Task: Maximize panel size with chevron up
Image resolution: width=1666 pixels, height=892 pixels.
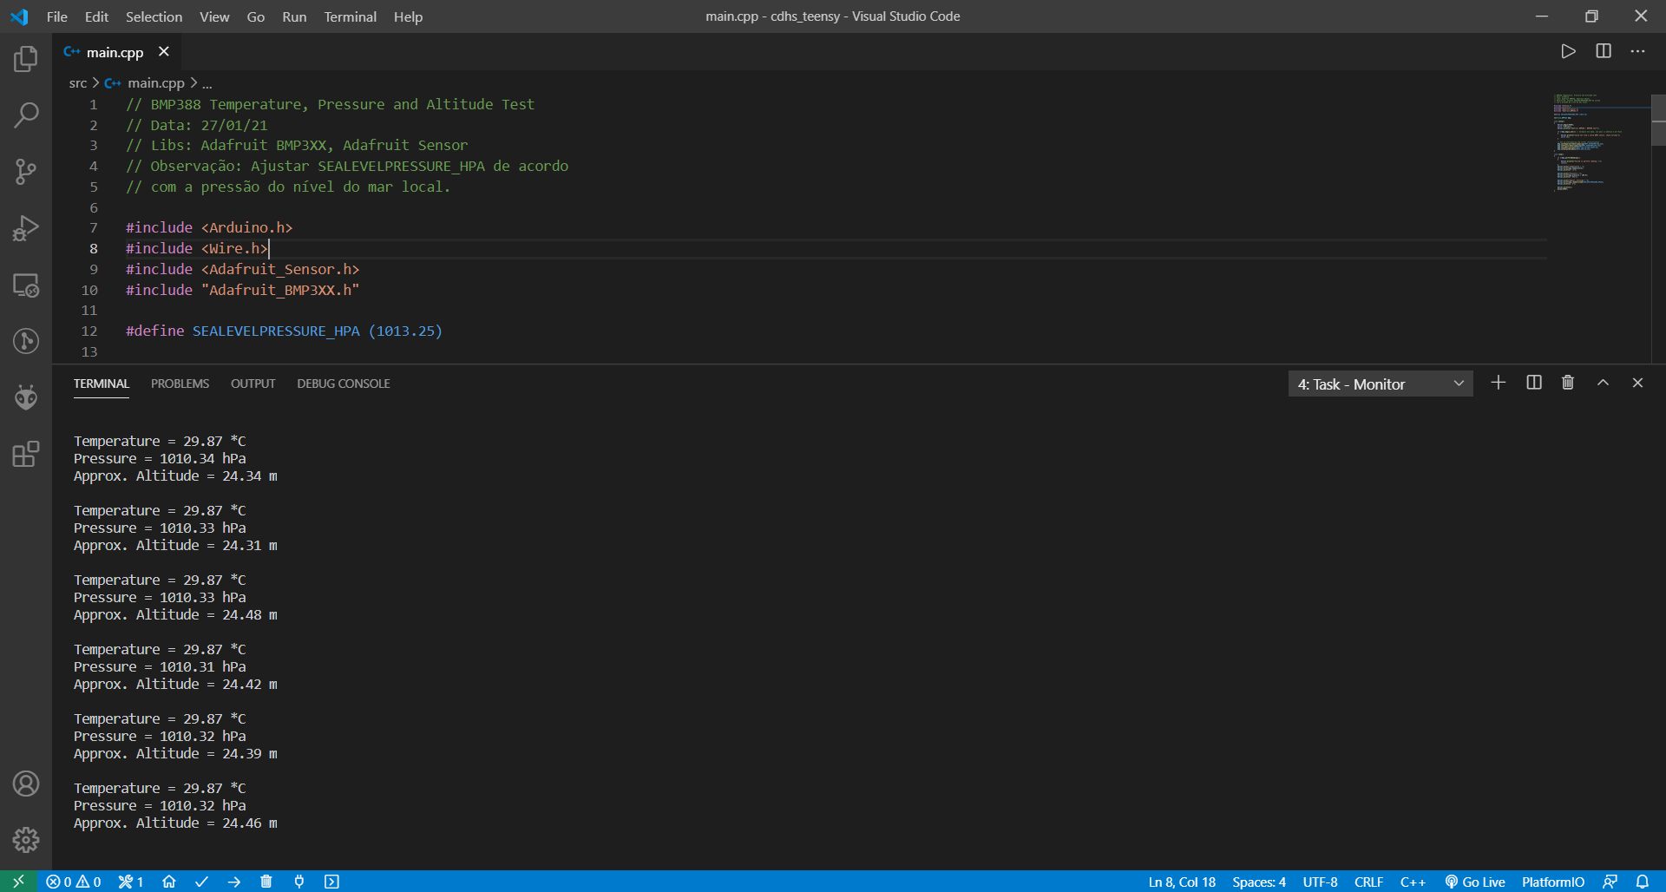Action: pos(1603,383)
